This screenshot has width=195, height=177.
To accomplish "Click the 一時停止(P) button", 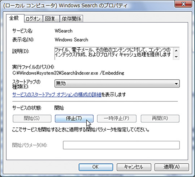I will [117, 118].
